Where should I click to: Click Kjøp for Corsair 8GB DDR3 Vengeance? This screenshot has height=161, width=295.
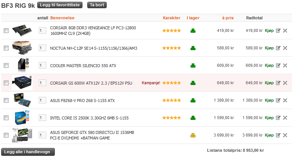coord(269,30)
